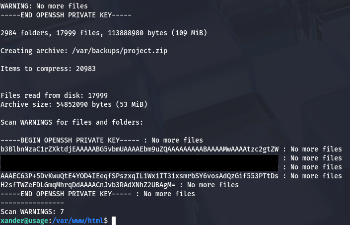This screenshot has height=225, width=350.
Task: Click the 'Scan WARNINGS for files and folders:' heading
Action: [72, 122]
